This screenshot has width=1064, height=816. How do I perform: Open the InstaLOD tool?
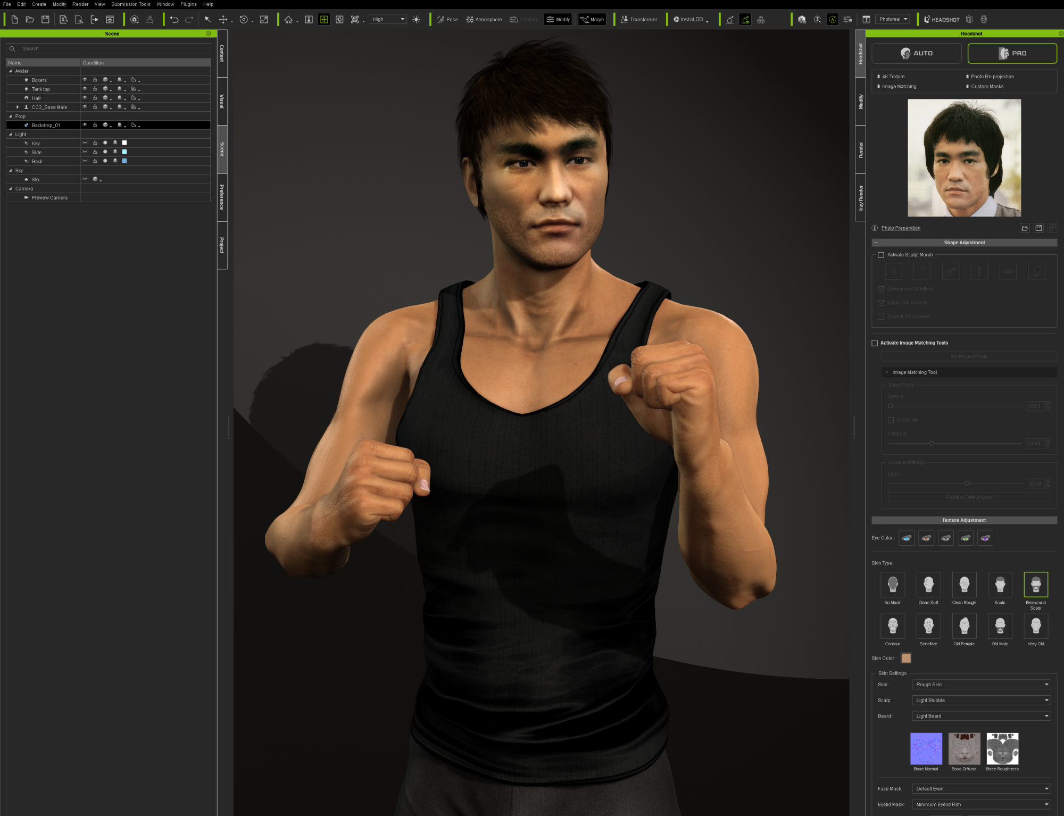(x=691, y=20)
